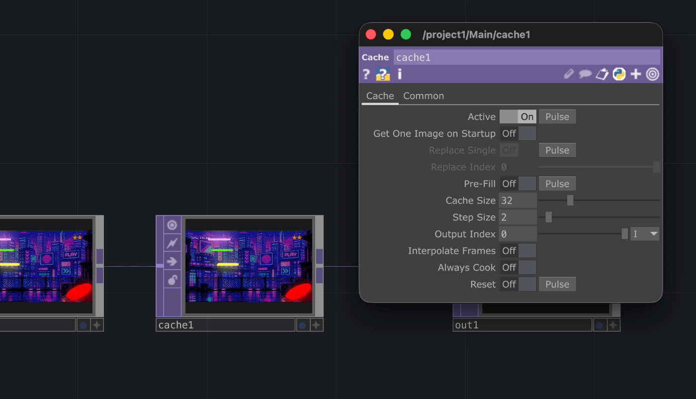Click star viewer-active icon beside cache1 name

[x=316, y=325]
